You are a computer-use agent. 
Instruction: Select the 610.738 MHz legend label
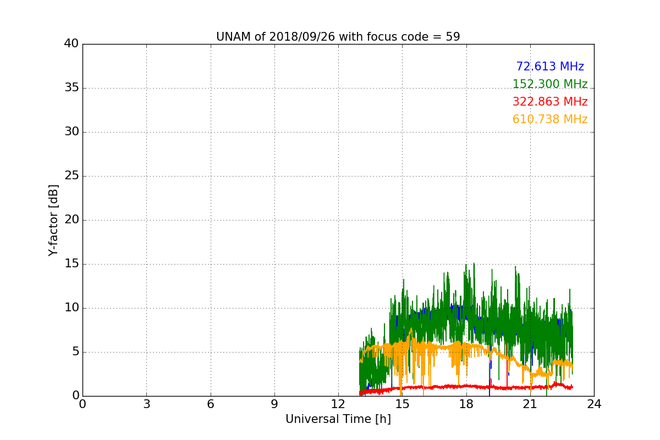pos(550,119)
